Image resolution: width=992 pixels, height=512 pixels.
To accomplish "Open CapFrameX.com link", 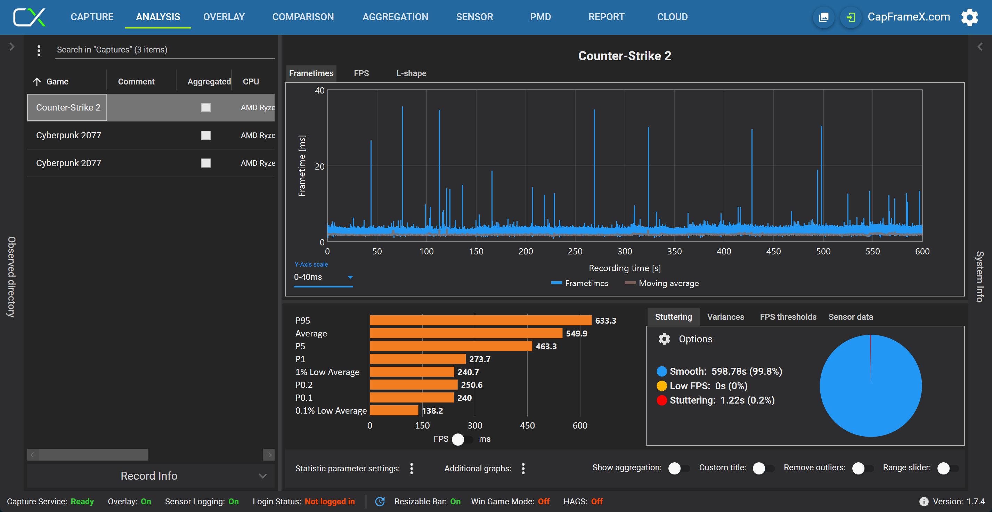I will (909, 17).
